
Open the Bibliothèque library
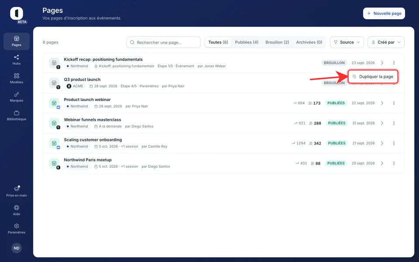click(16, 115)
